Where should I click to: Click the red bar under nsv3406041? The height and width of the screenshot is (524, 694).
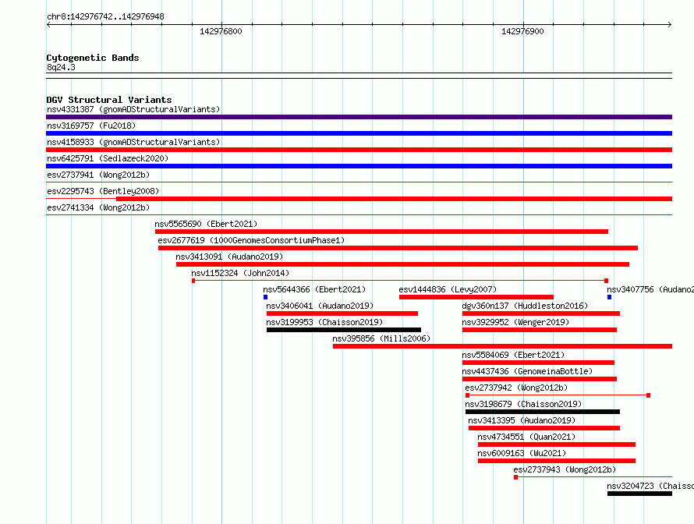(342, 313)
